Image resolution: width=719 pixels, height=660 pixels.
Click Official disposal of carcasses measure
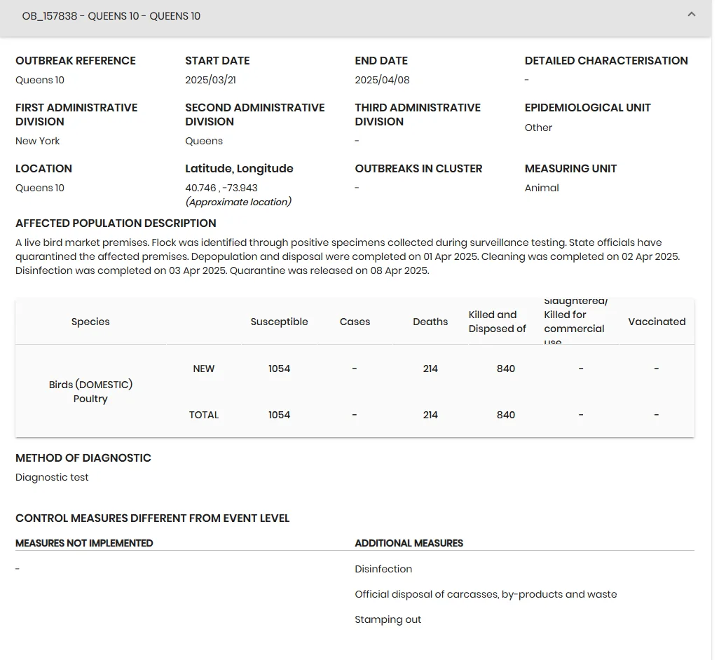pyautogui.click(x=486, y=594)
